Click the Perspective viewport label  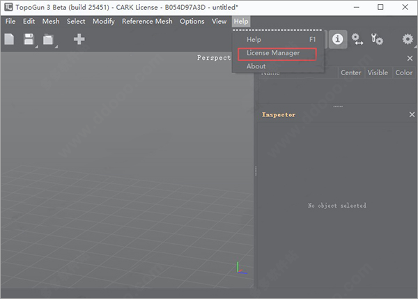tap(214, 58)
